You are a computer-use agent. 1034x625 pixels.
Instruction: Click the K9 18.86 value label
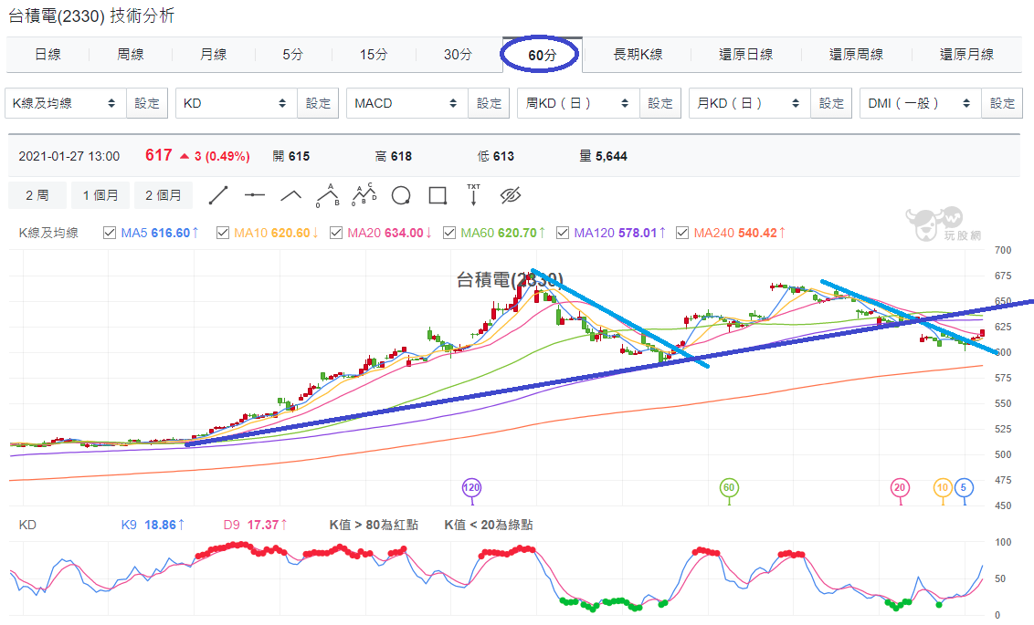[x=153, y=525]
